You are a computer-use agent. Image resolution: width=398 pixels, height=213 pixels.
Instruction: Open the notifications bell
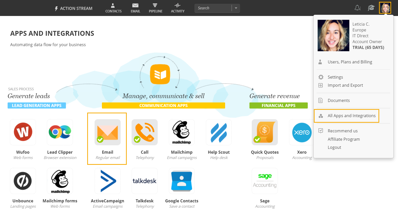pyautogui.click(x=357, y=8)
